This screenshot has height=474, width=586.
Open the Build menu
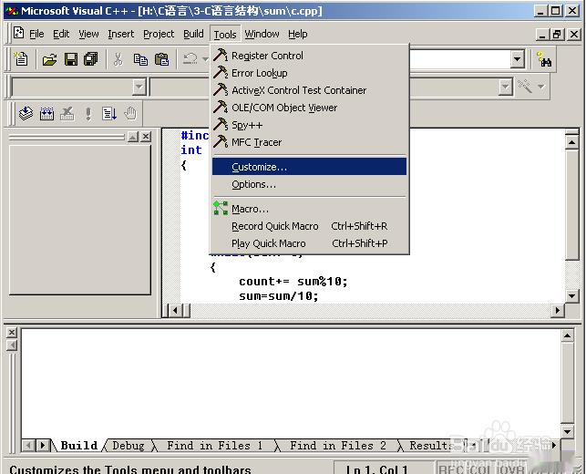pyautogui.click(x=193, y=34)
